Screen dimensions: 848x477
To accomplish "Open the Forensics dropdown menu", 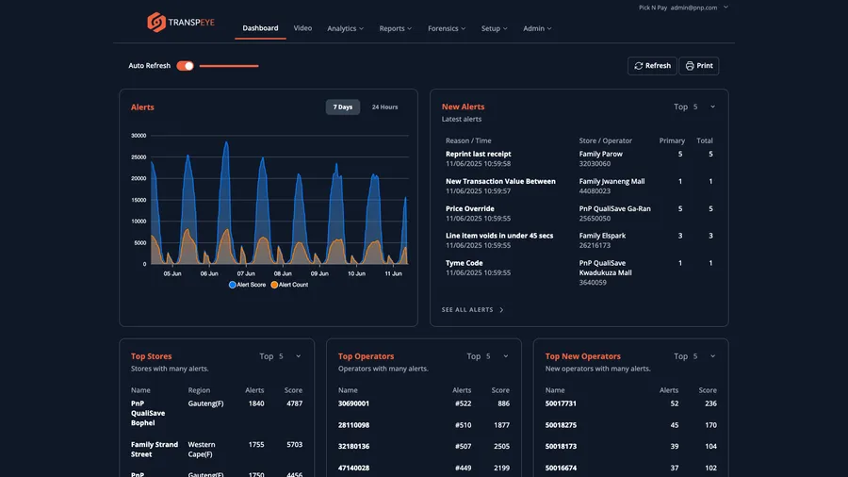I will click(447, 28).
